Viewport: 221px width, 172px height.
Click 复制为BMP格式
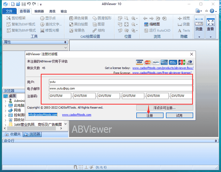click(21, 30)
